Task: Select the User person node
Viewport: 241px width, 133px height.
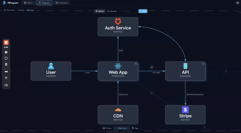Action: tap(51, 71)
